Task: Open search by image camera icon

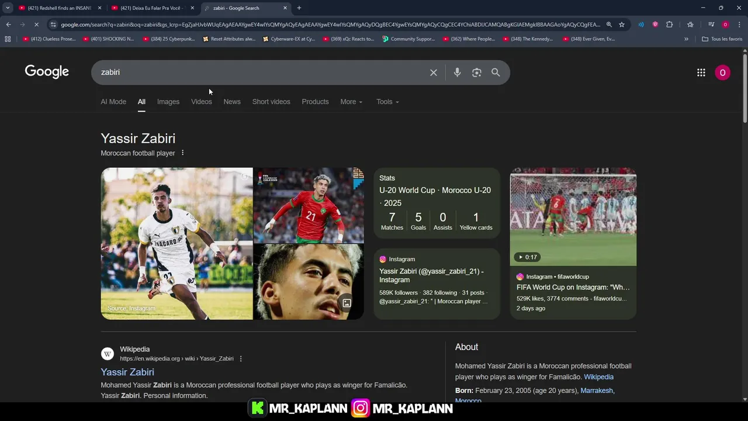Action: [477, 73]
